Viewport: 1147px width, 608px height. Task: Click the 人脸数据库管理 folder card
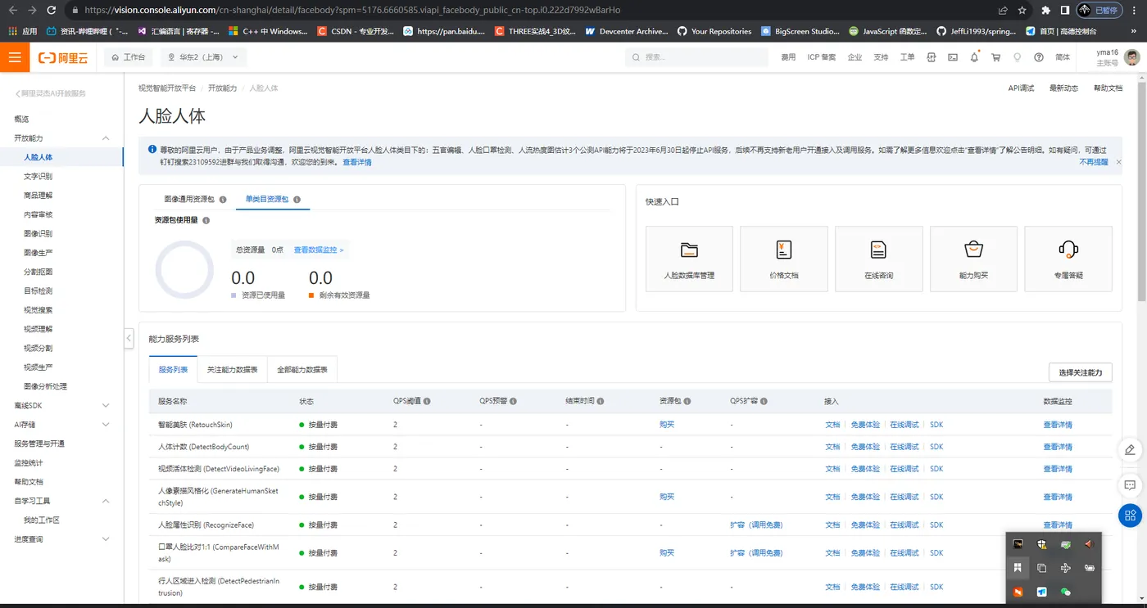click(689, 259)
